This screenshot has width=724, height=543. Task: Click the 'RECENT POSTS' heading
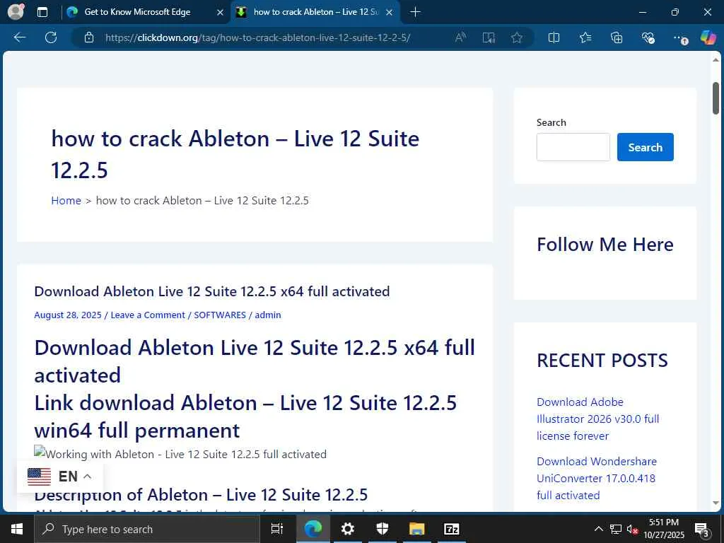click(602, 360)
